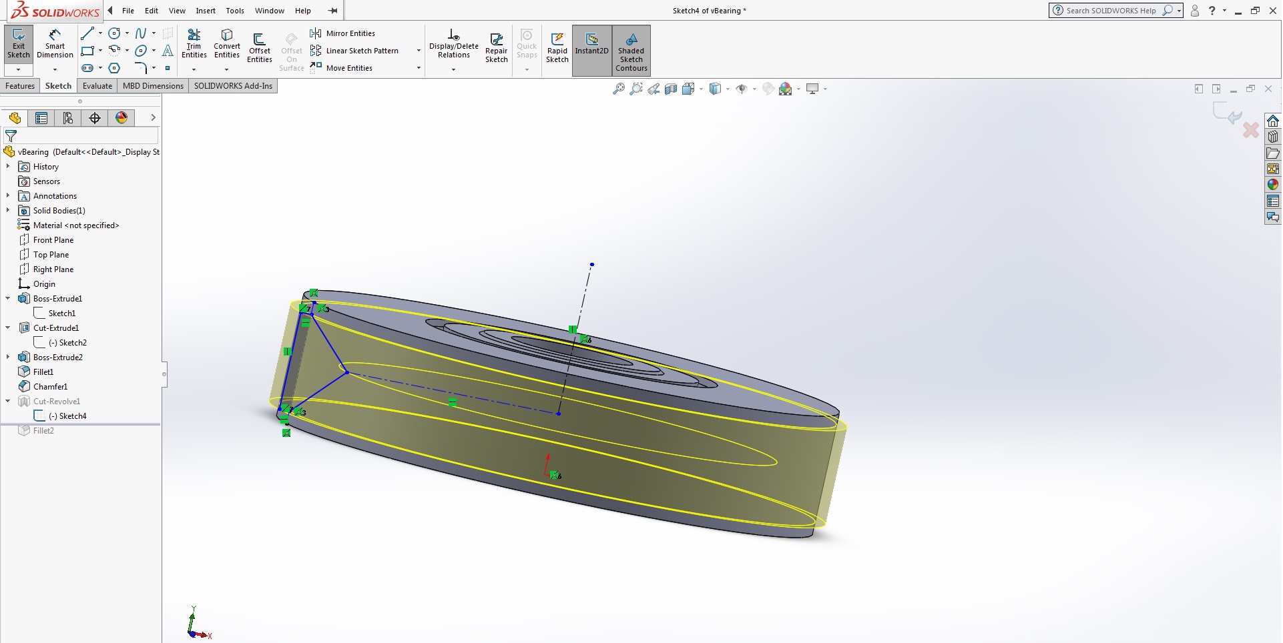Image resolution: width=1283 pixels, height=643 pixels.
Task: Open the File menu
Action: (128, 11)
